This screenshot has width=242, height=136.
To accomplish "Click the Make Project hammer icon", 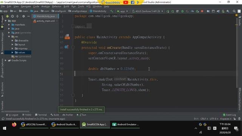I will click(x=112, y=11).
